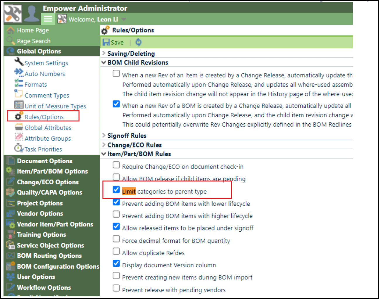Open BOM Configuration Options menu
The image size is (379, 299).
[x=58, y=266]
